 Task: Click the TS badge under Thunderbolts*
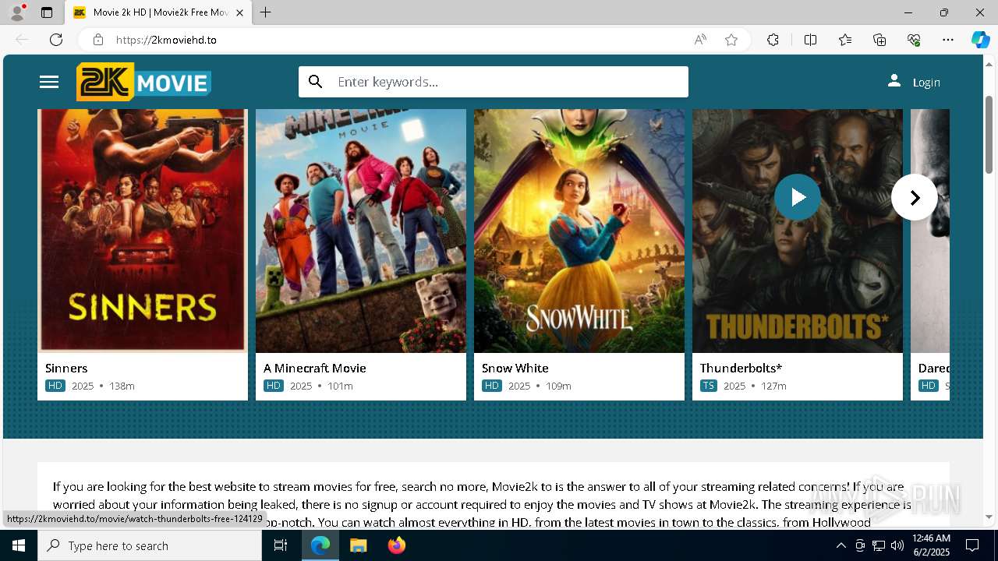[709, 386]
